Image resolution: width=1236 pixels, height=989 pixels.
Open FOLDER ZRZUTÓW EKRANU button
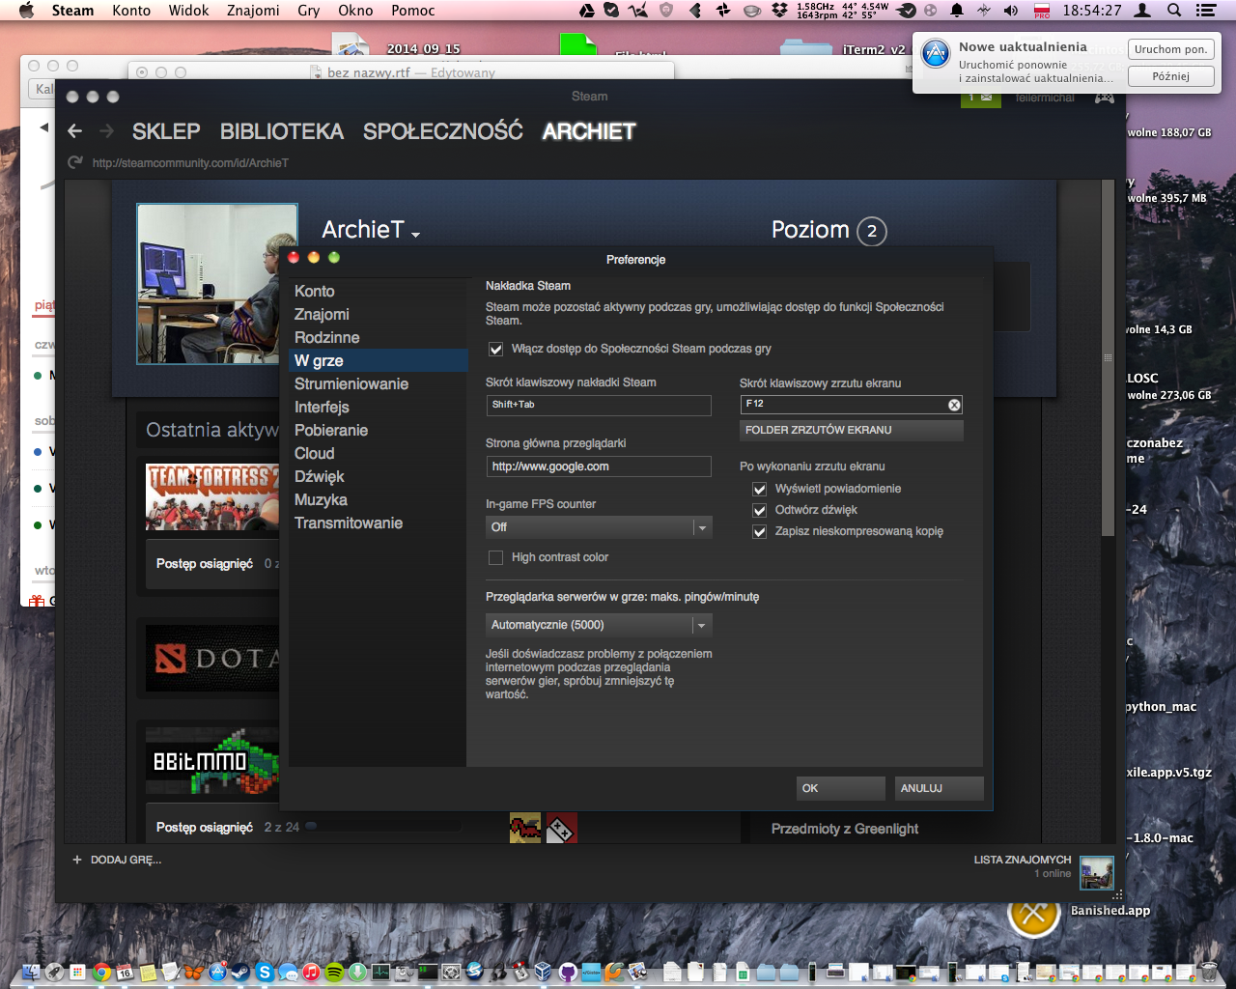click(x=852, y=430)
